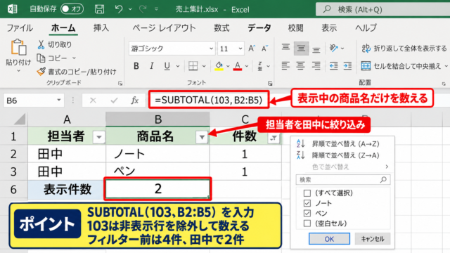Uncheck the ノート filter checkbox
The image size is (450, 253).
pos(307,203)
